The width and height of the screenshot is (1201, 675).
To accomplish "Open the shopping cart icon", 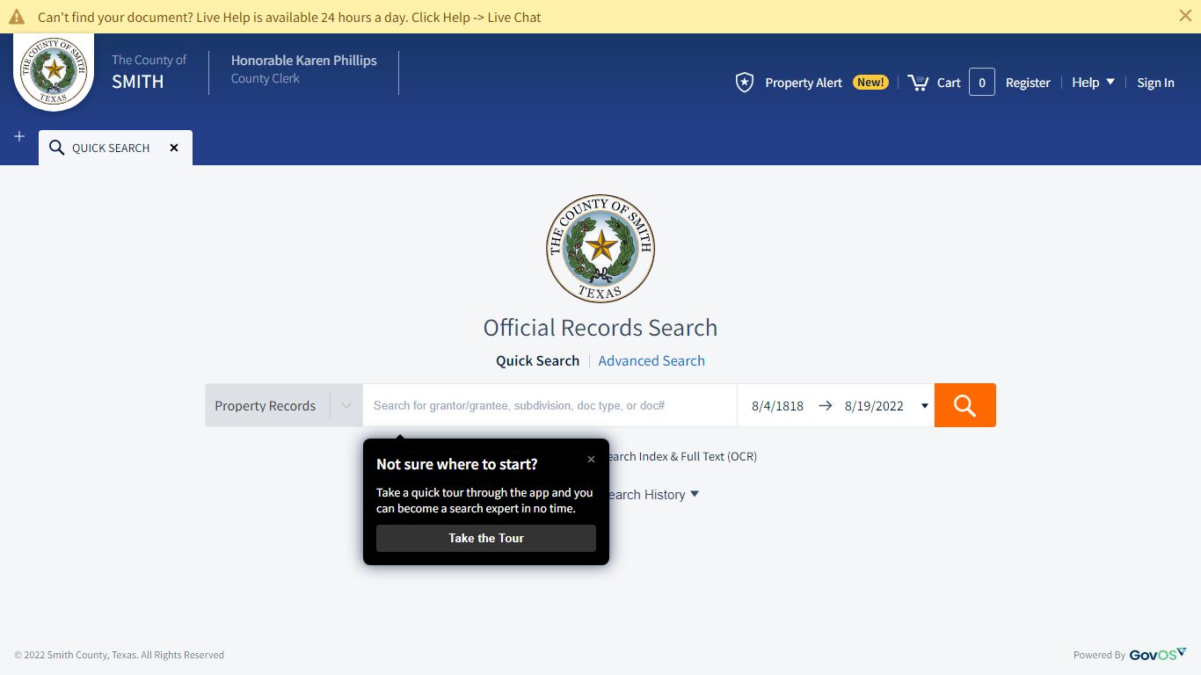I will [x=918, y=83].
